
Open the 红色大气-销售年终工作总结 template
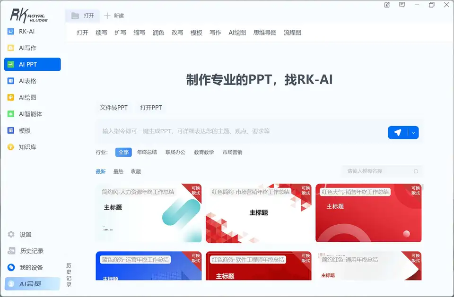pos(368,213)
